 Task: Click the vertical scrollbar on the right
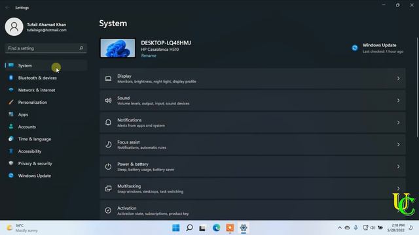coord(417,88)
